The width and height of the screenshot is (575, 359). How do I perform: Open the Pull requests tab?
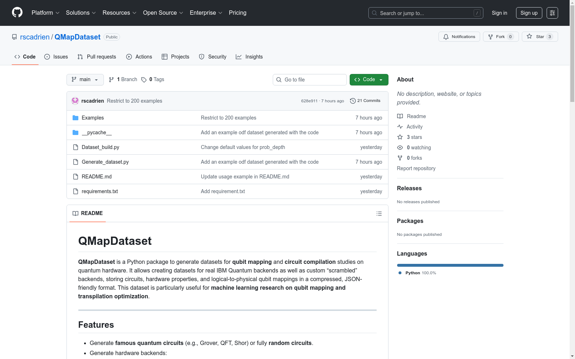pyautogui.click(x=97, y=57)
